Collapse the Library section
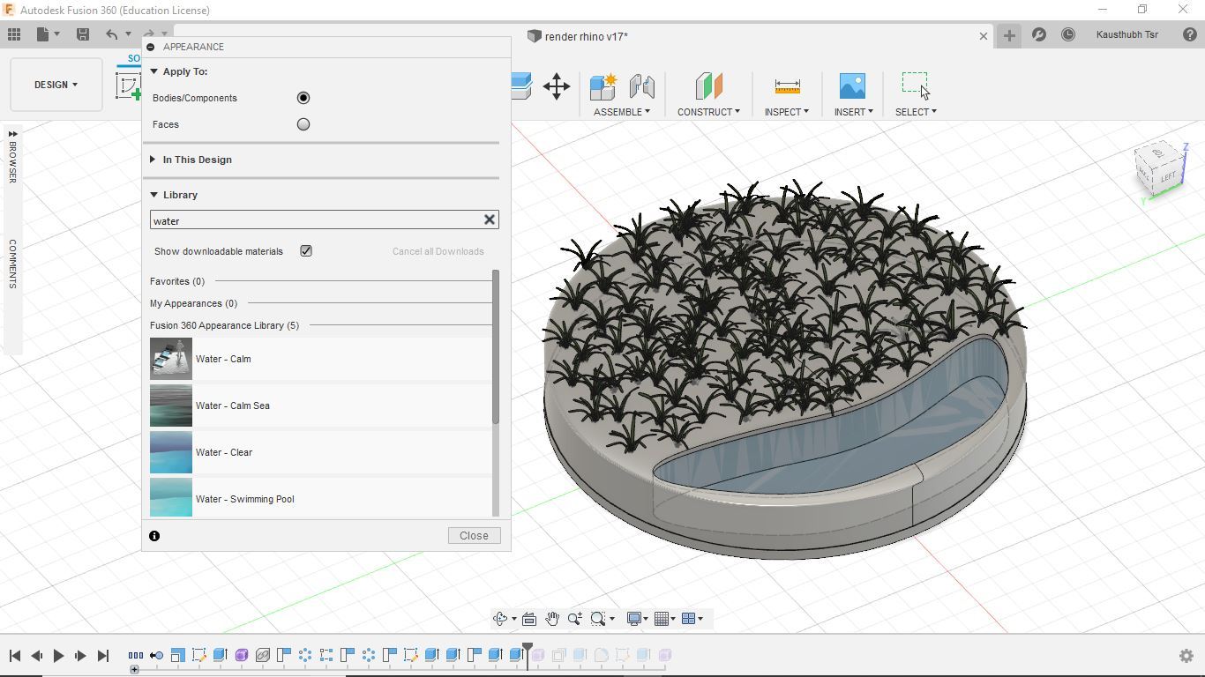 (x=179, y=195)
